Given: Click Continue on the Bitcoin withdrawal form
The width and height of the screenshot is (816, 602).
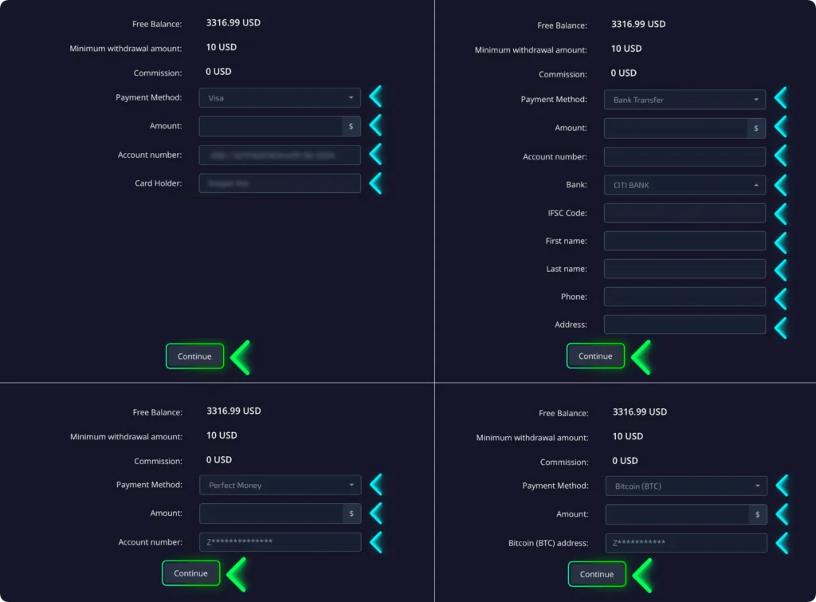Looking at the screenshot, I should pyautogui.click(x=597, y=574).
